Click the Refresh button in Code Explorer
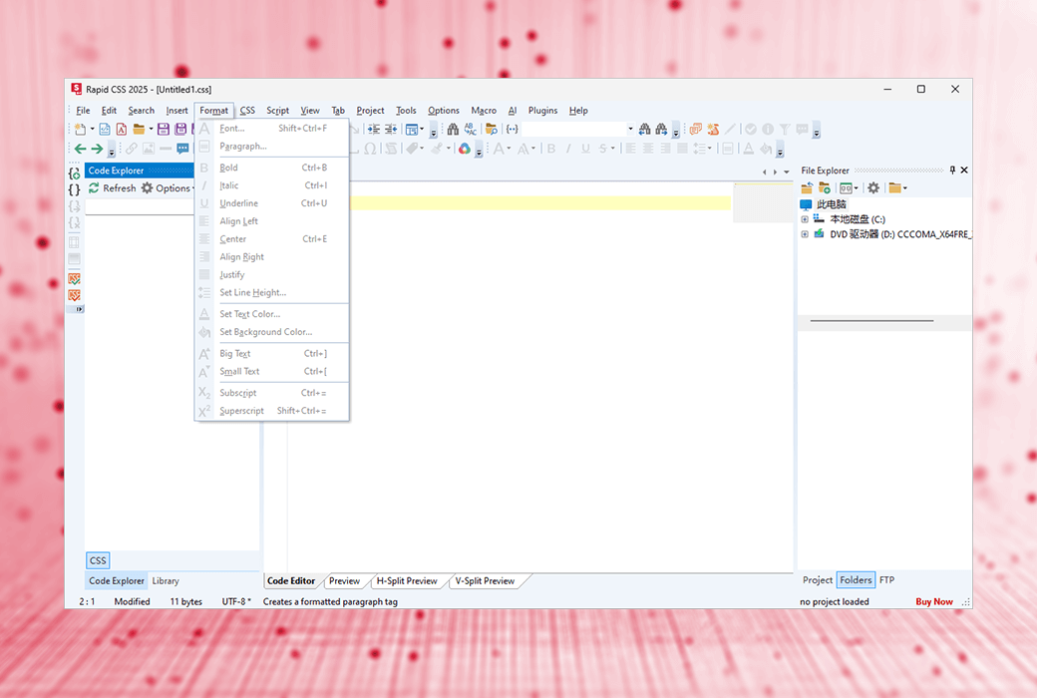The width and height of the screenshot is (1037, 698). [112, 187]
